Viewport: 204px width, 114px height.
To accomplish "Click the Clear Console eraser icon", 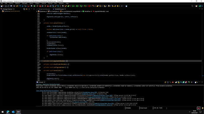I will [176, 82].
